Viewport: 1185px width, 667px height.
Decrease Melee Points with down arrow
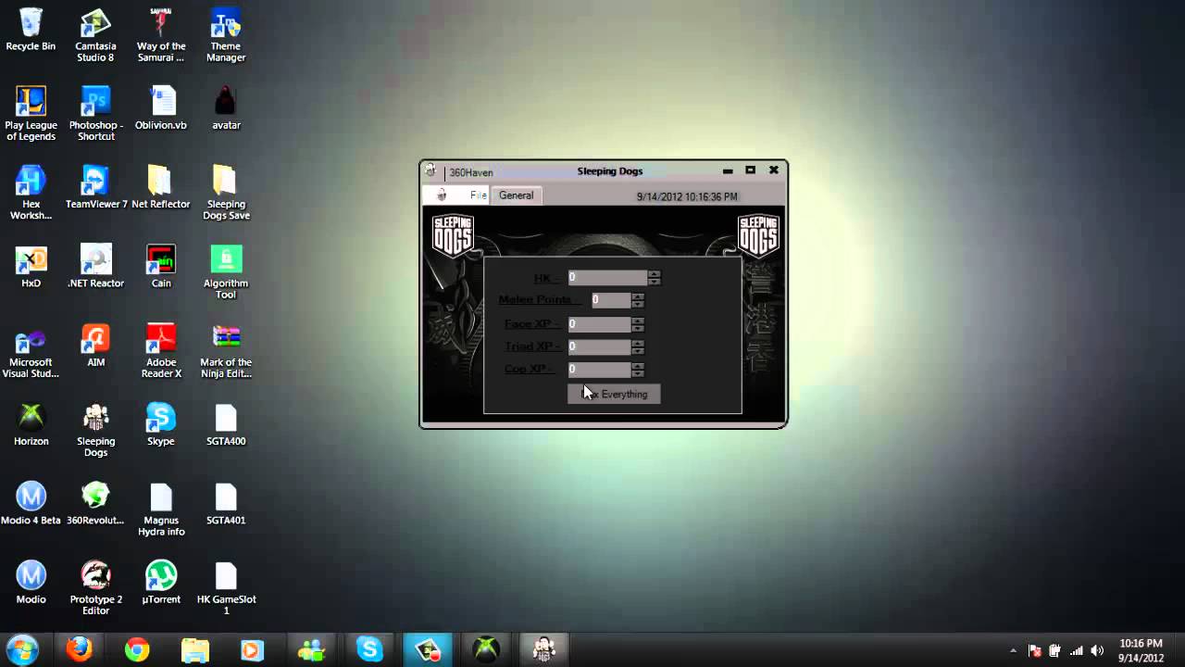[637, 304]
